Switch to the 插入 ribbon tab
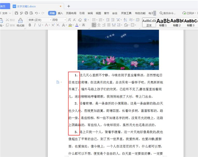Image resolution: width=198 pixels, height=157 pixels. tap(60, 13)
